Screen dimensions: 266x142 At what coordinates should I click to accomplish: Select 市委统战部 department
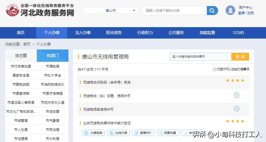(21, 84)
